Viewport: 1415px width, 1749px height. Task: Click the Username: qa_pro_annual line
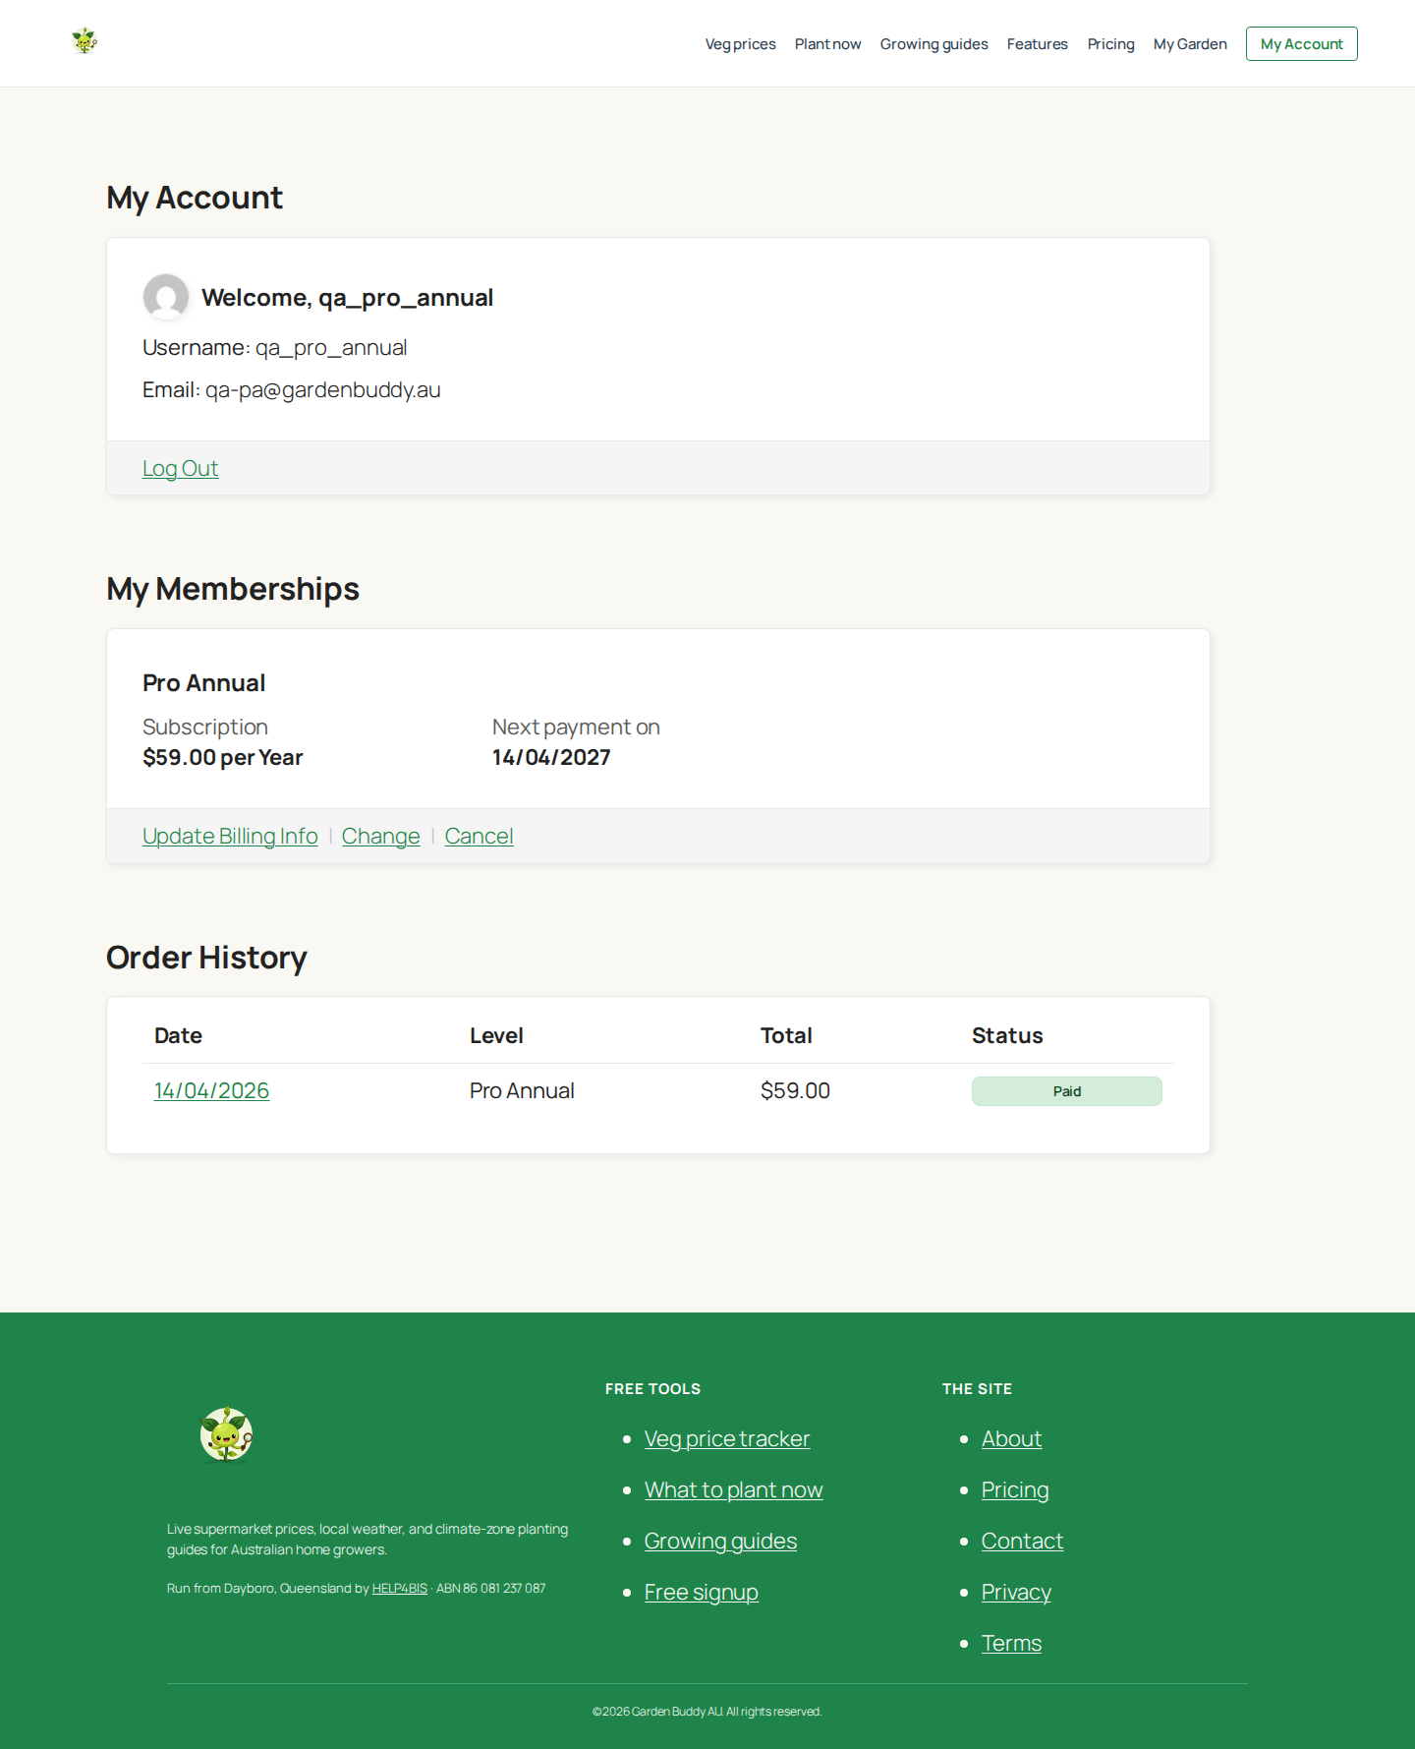pos(274,348)
